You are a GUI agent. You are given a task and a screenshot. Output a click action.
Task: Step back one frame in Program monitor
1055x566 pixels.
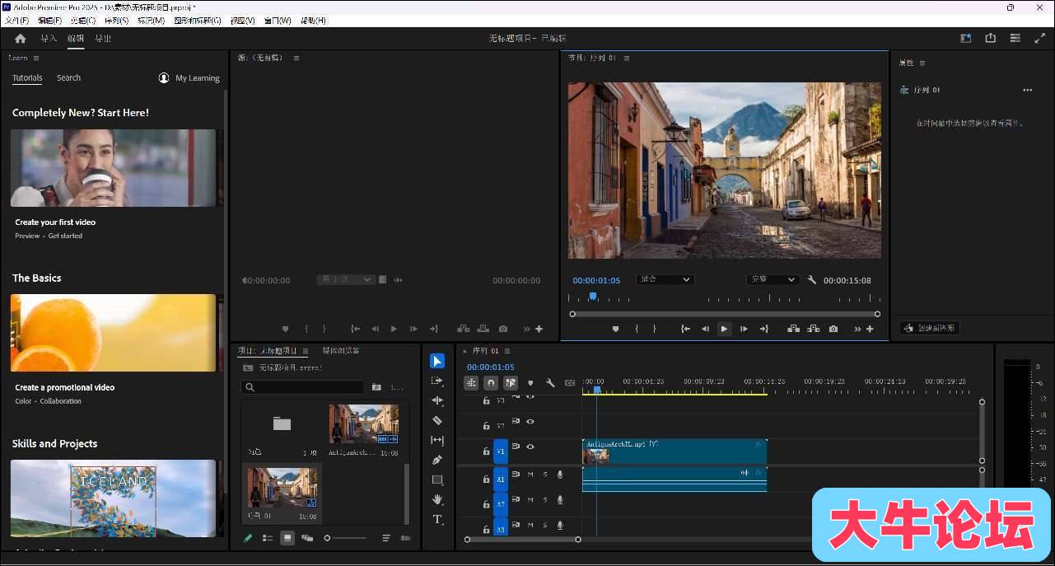(x=705, y=329)
